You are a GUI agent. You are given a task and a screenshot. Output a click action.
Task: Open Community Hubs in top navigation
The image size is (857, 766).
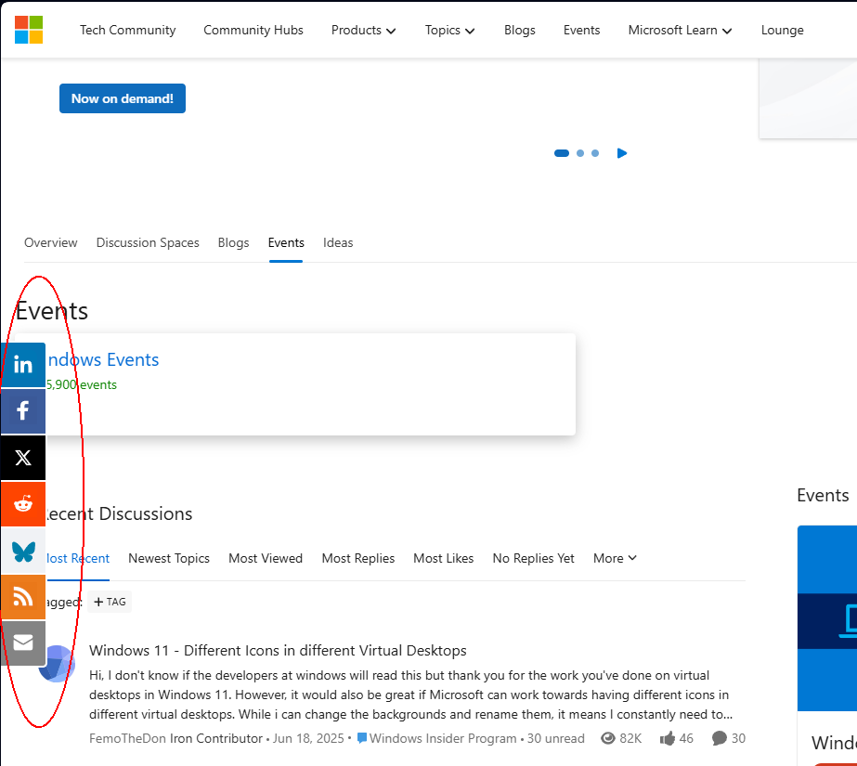(253, 30)
